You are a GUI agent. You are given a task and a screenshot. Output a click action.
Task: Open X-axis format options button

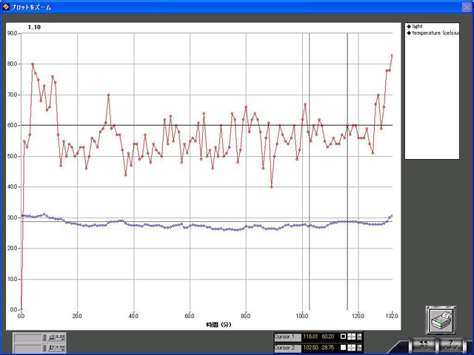[61, 337]
